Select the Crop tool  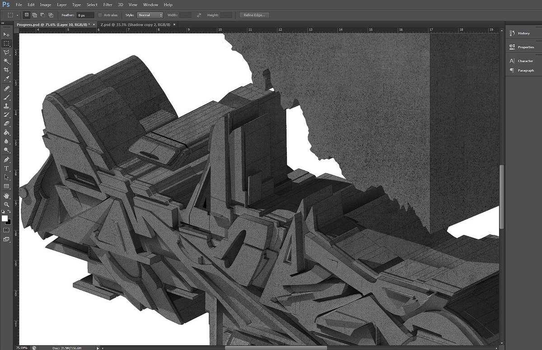(6, 69)
